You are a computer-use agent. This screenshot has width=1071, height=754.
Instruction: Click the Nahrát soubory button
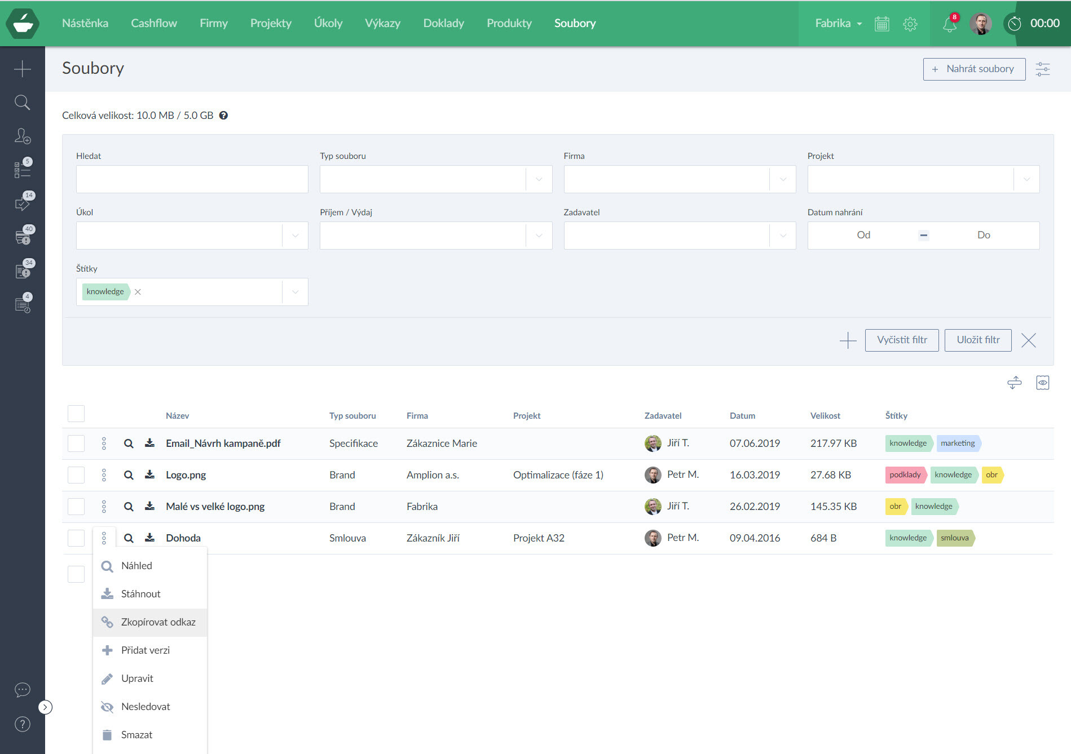pos(973,69)
